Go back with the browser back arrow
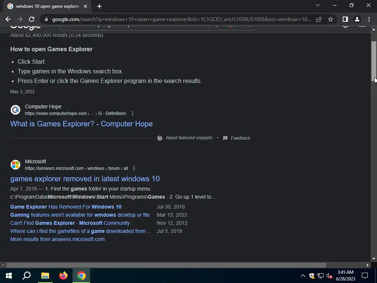The image size is (377, 283). [8, 19]
